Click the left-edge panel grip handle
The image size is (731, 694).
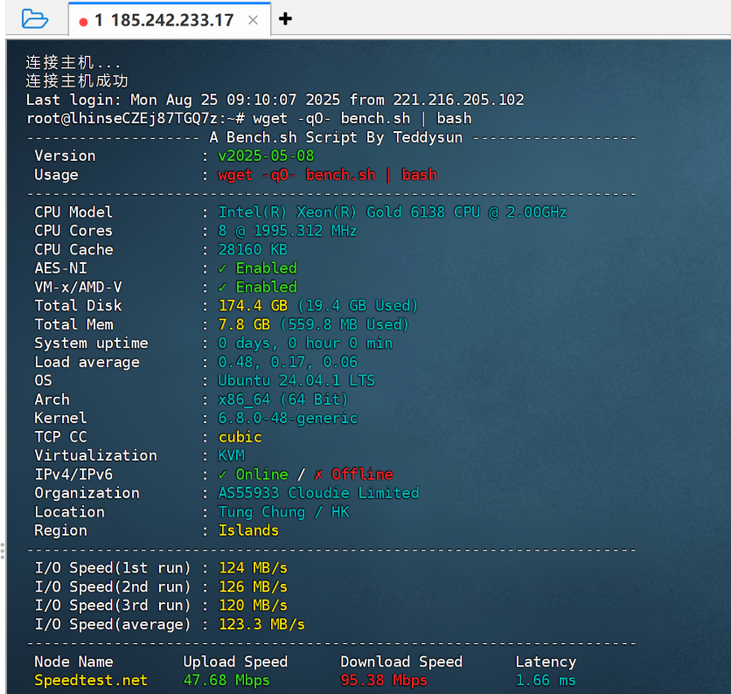(3, 550)
